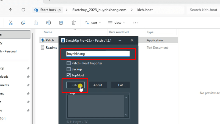
Task: Click the Start backup cloud breadcrumb
Action: [x=48, y=10]
